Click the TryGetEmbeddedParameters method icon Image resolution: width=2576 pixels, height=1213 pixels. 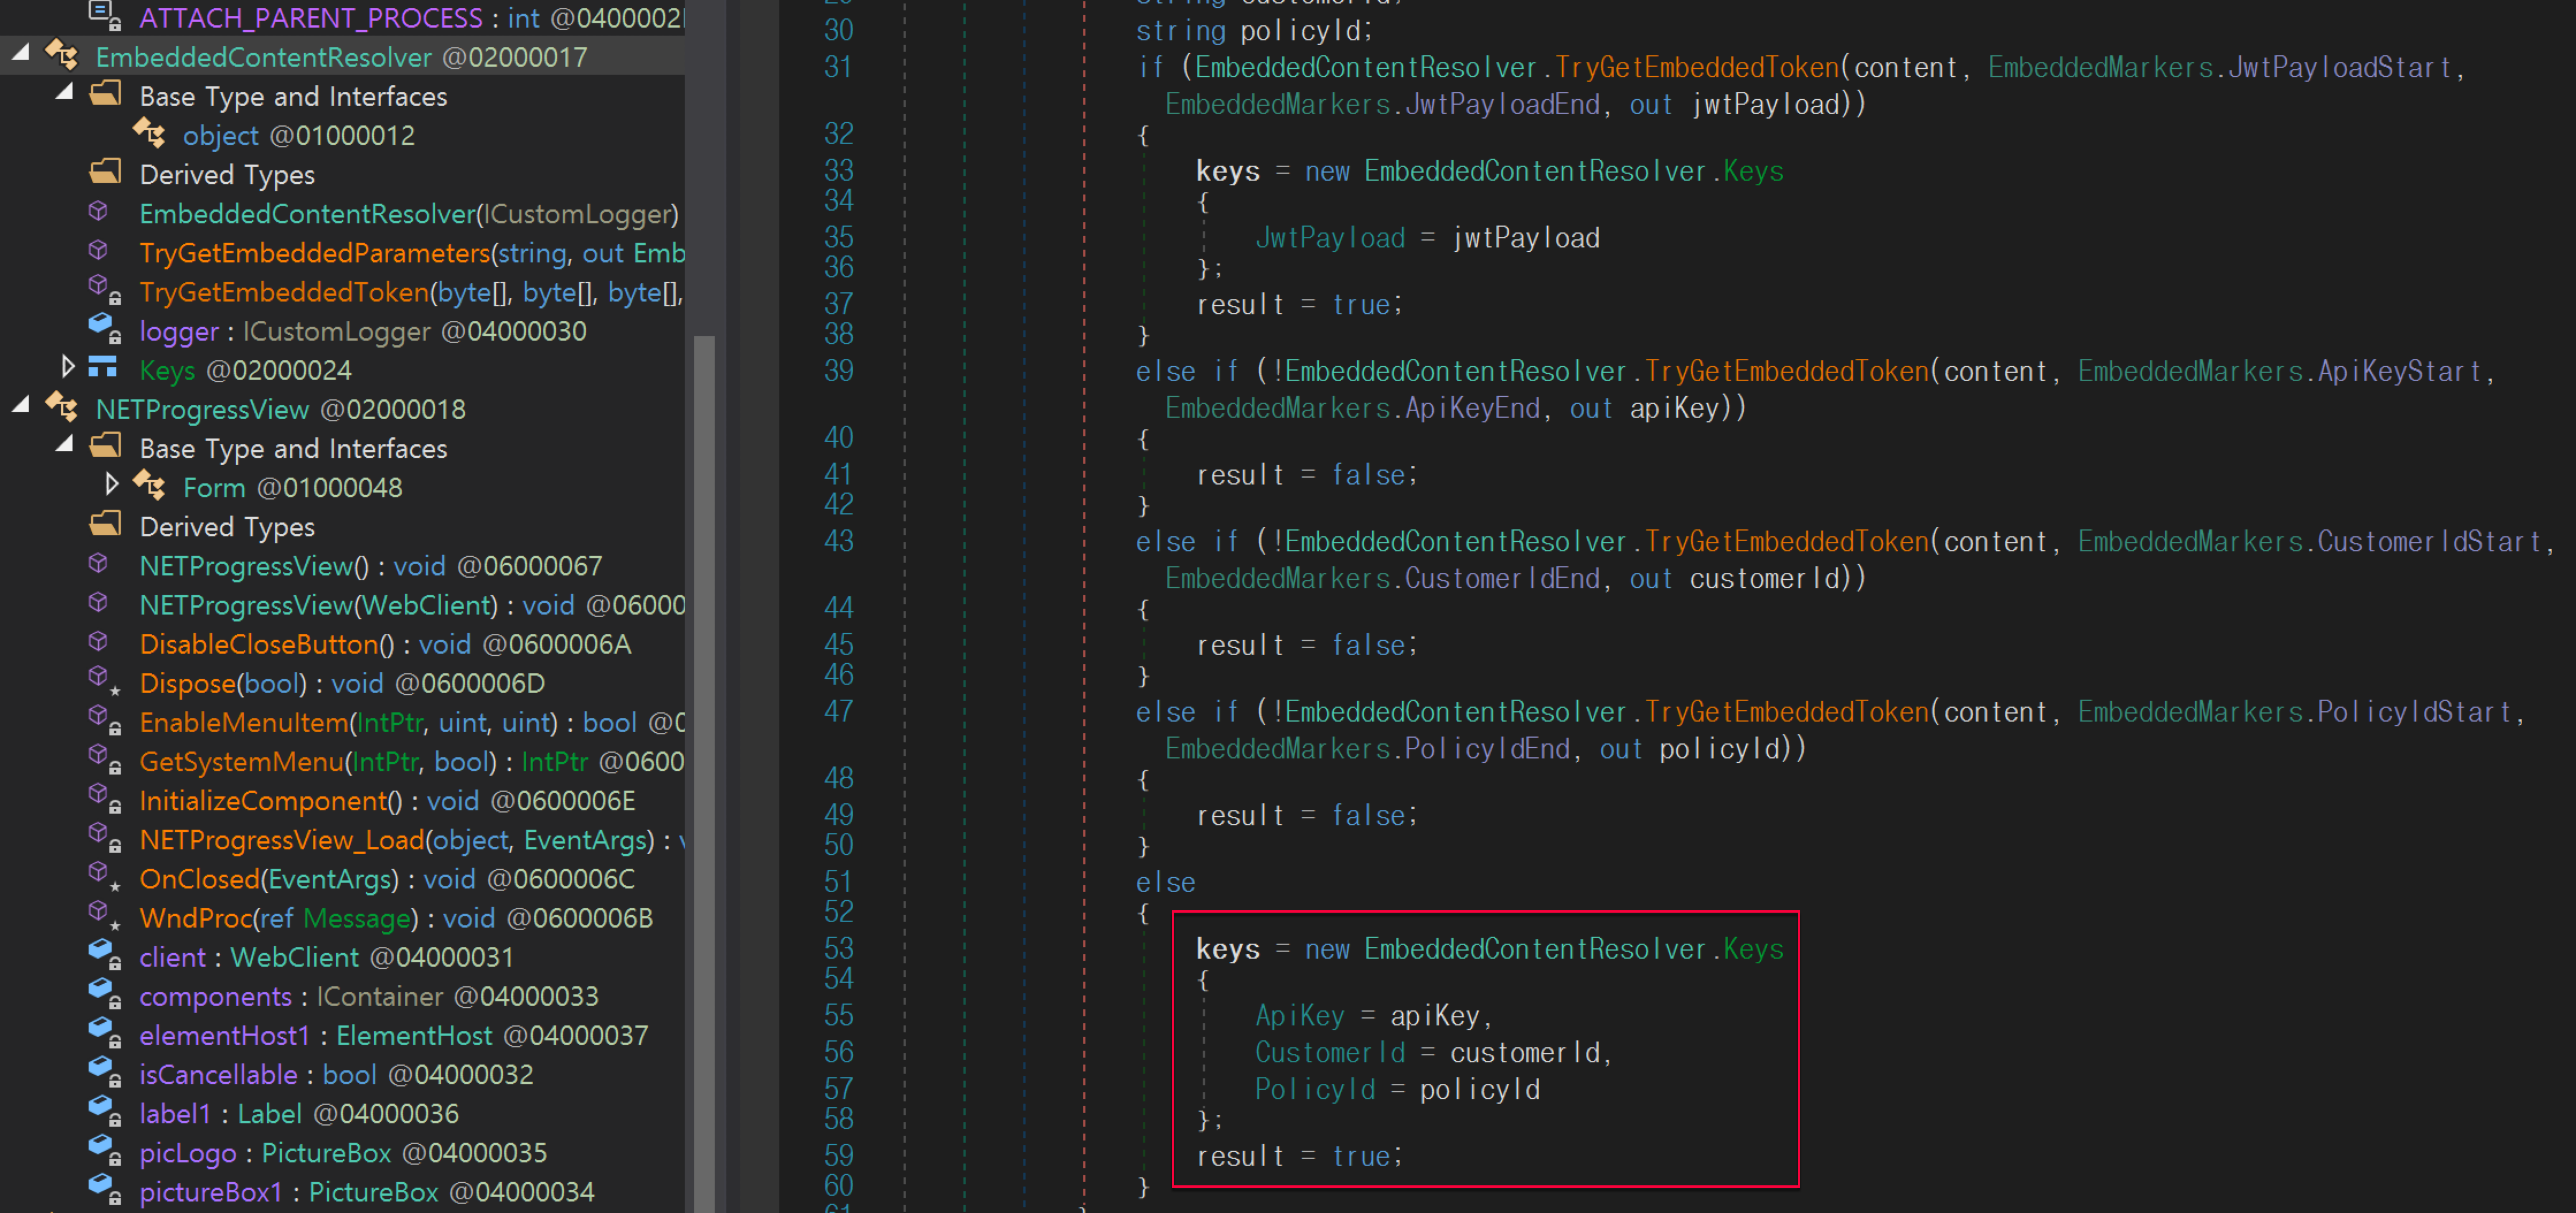coord(98,251)
